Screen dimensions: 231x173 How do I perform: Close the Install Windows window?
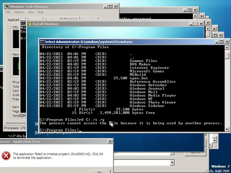click(x=201, y=24)
